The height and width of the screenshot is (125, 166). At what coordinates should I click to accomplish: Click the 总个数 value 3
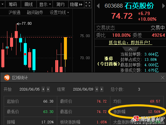tap(139, 89)
